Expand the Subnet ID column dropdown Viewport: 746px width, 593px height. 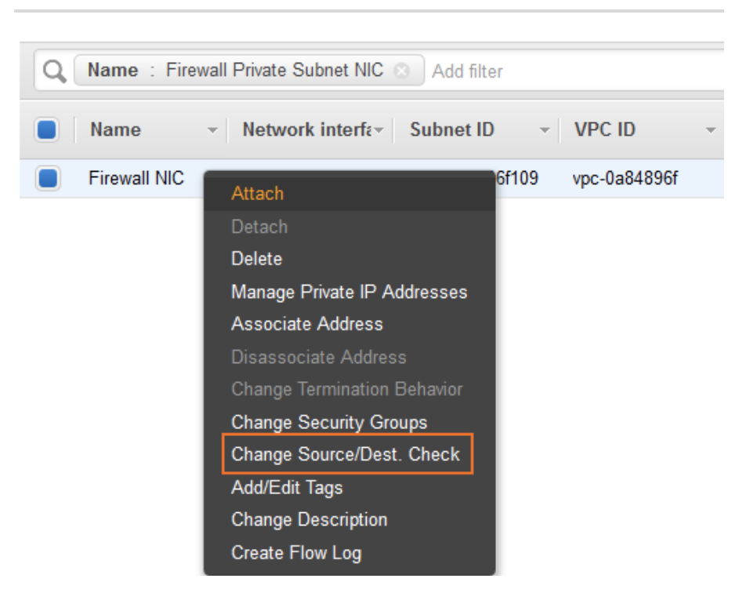[545, 130]
